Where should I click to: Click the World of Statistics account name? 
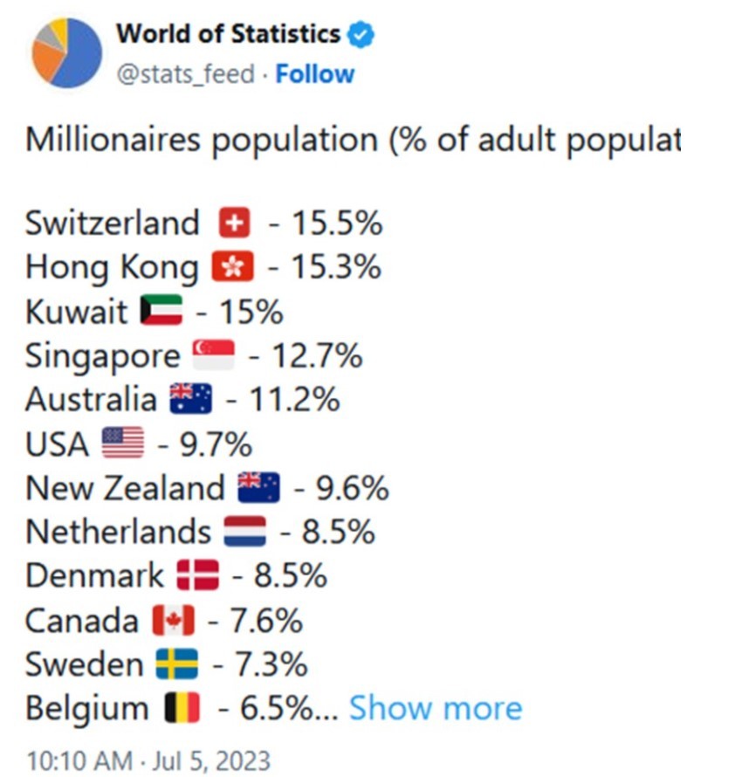click(x=228, y=34)
